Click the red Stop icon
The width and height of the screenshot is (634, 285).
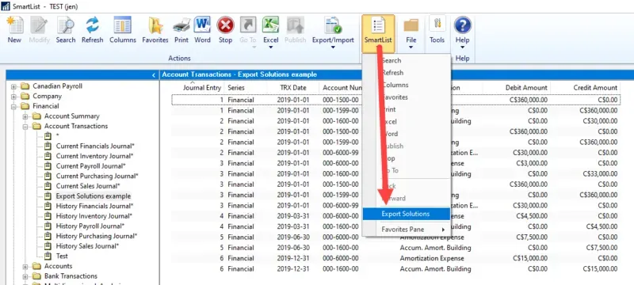(x=225, y=25)
